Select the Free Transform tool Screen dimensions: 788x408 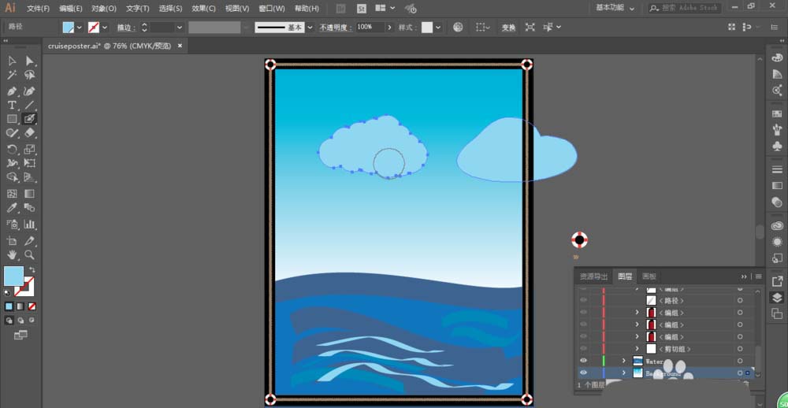click(30, 163)
